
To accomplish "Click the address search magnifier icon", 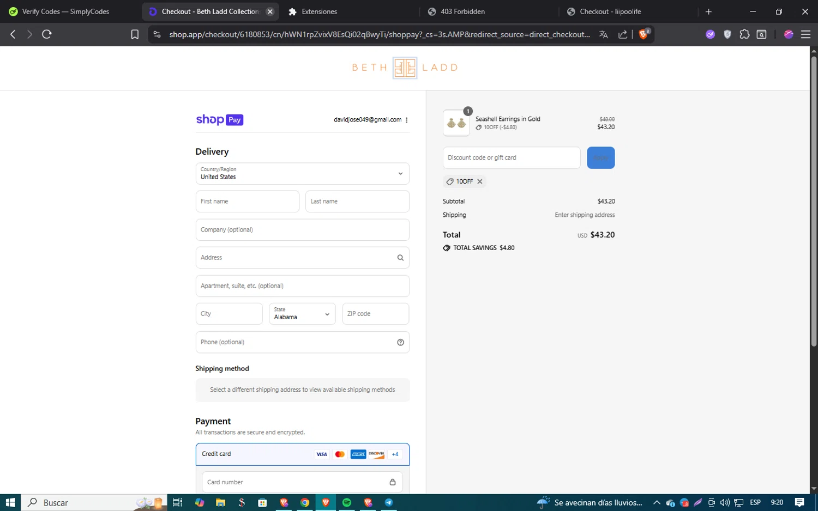I will click(400, 258).
